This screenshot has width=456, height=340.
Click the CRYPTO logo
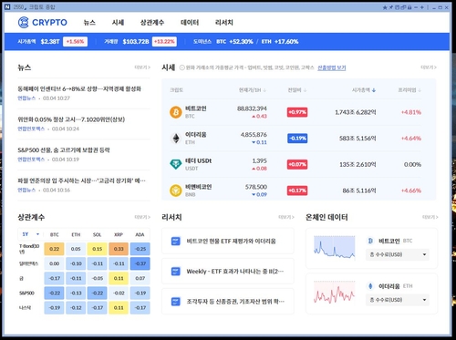(x=42, y=23)
